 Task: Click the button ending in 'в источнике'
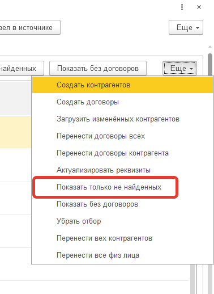pos(30,27)
